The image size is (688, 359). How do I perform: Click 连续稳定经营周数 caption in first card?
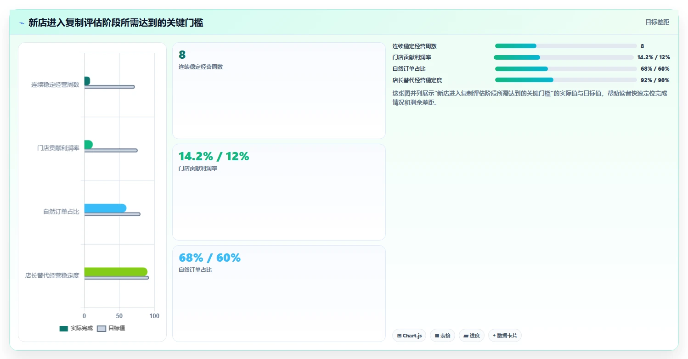coord(201,67)
